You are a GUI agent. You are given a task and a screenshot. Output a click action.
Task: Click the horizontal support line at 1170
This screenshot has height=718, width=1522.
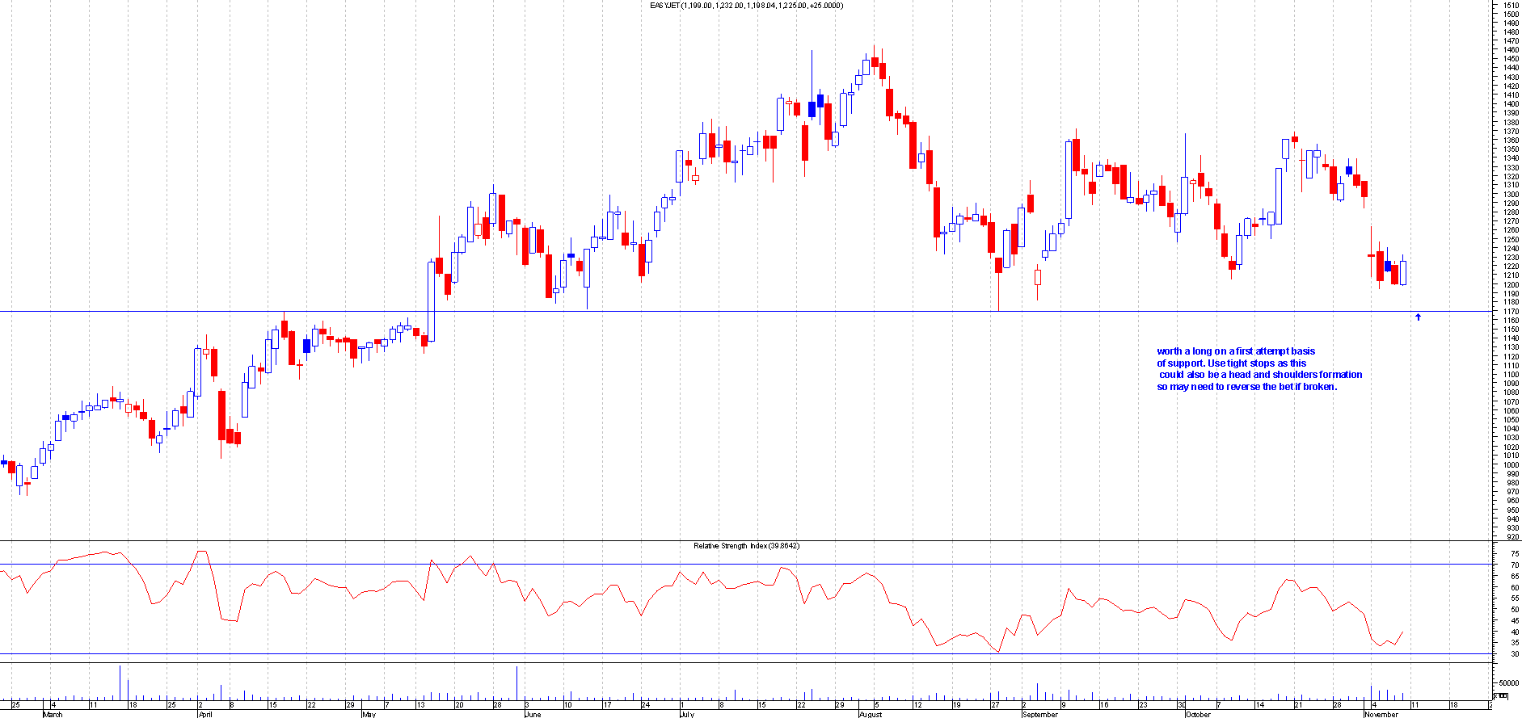727,311
